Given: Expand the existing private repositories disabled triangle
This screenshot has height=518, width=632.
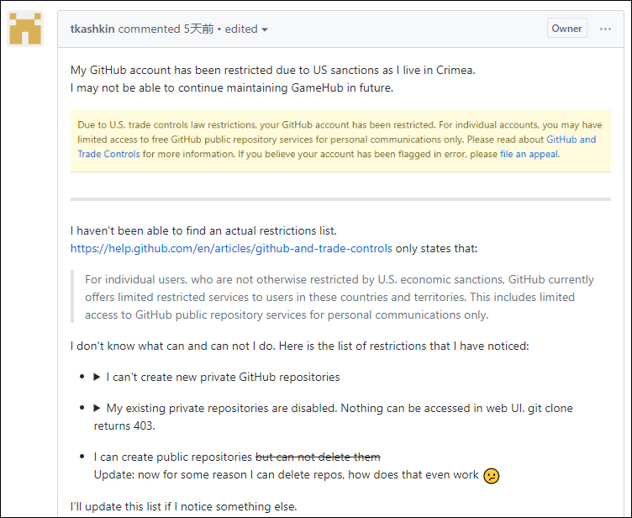Looking at the screenshot, I should coord(97,408).
